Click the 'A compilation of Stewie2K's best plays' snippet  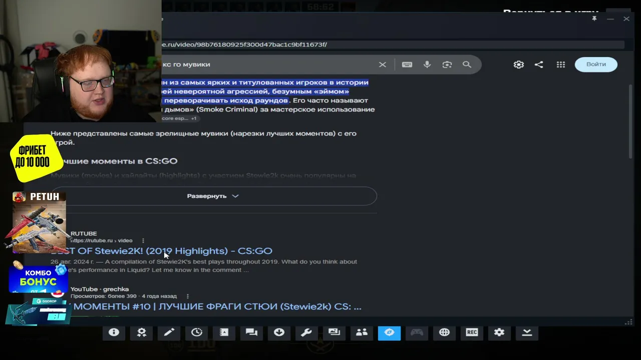click(x=204, y=265)
